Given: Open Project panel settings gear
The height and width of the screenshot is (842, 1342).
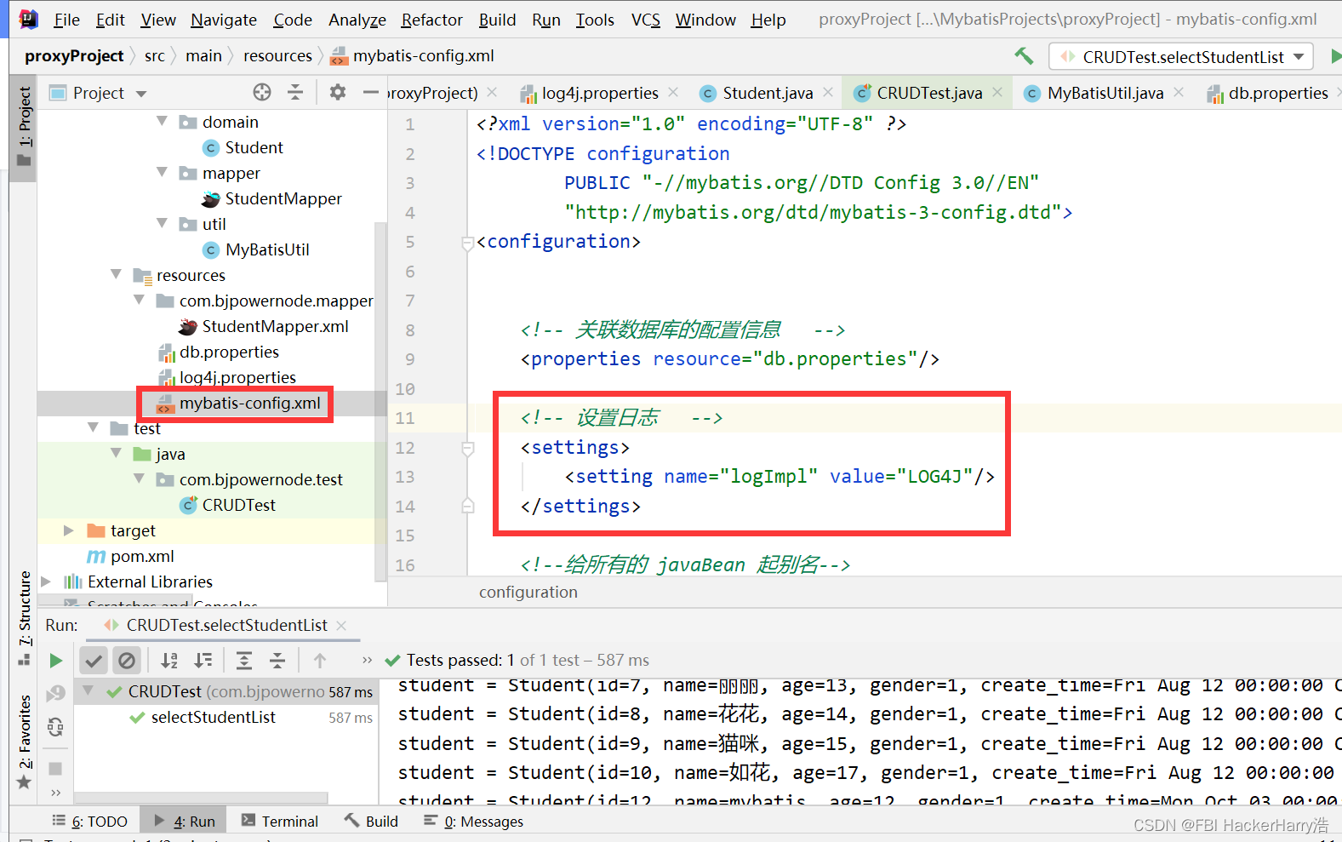Looking at the screenshot, I should click(338, 92).
